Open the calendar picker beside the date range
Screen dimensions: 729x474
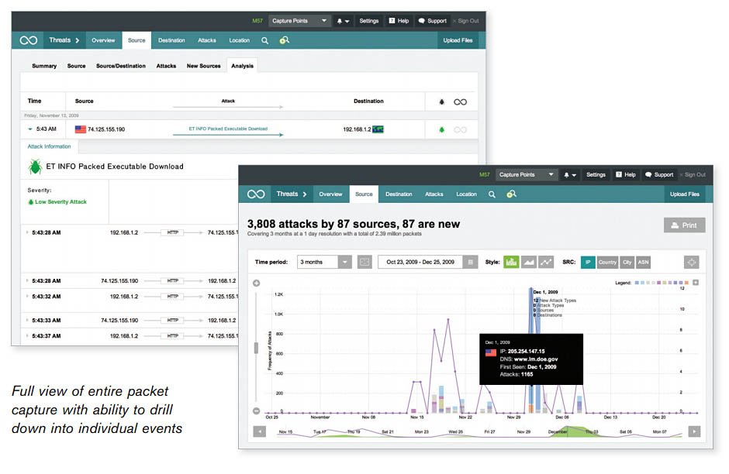(469, 263)
